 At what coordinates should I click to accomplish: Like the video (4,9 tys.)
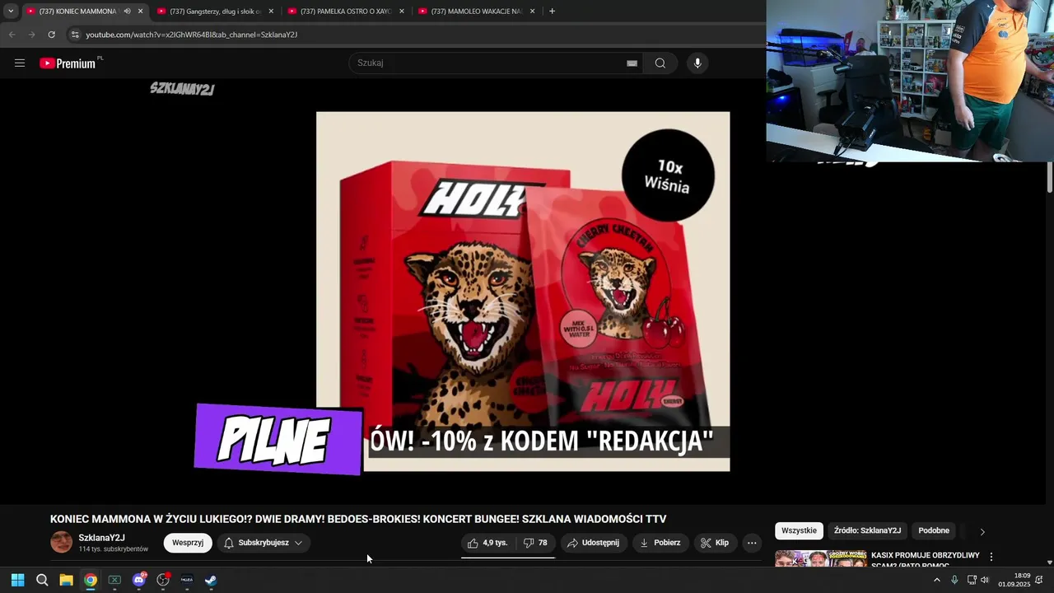tap(487, 543)
